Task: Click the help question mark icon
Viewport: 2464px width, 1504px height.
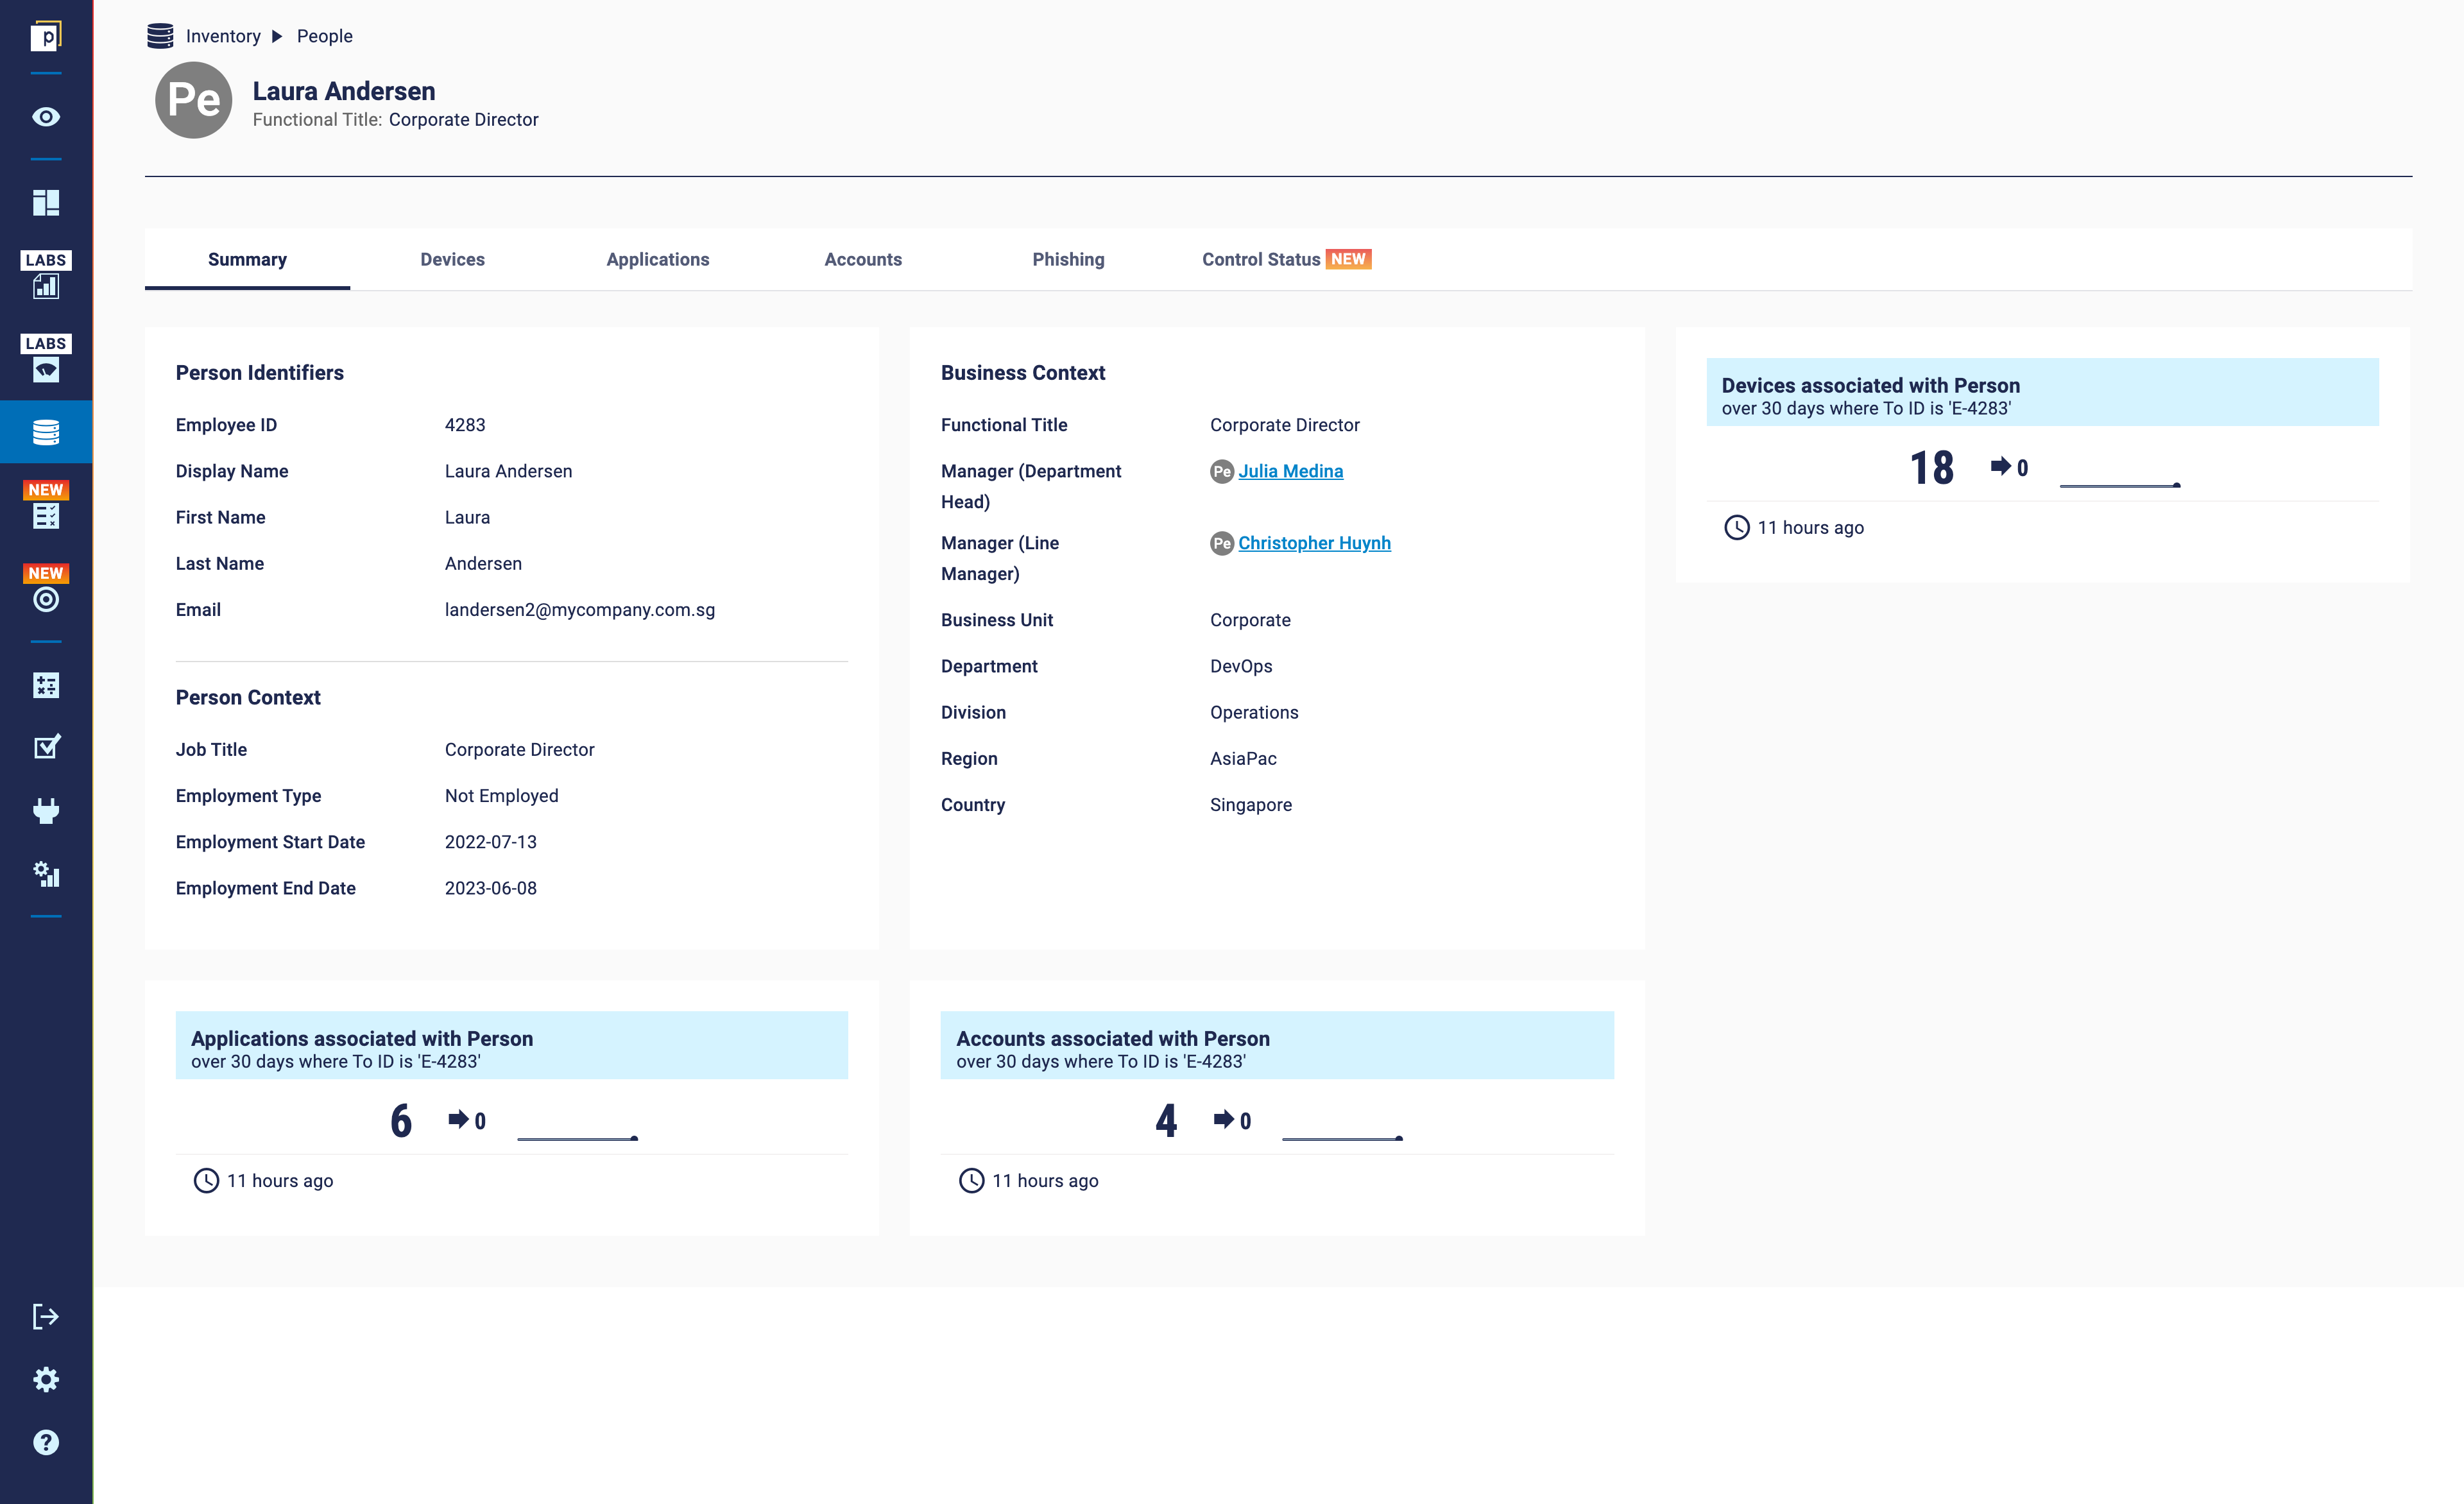Action: pyautogui.click(x=46, y=1442)
